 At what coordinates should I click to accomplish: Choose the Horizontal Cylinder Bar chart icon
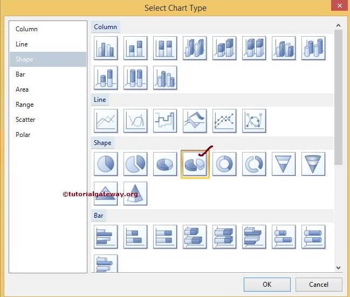[284, 237]
